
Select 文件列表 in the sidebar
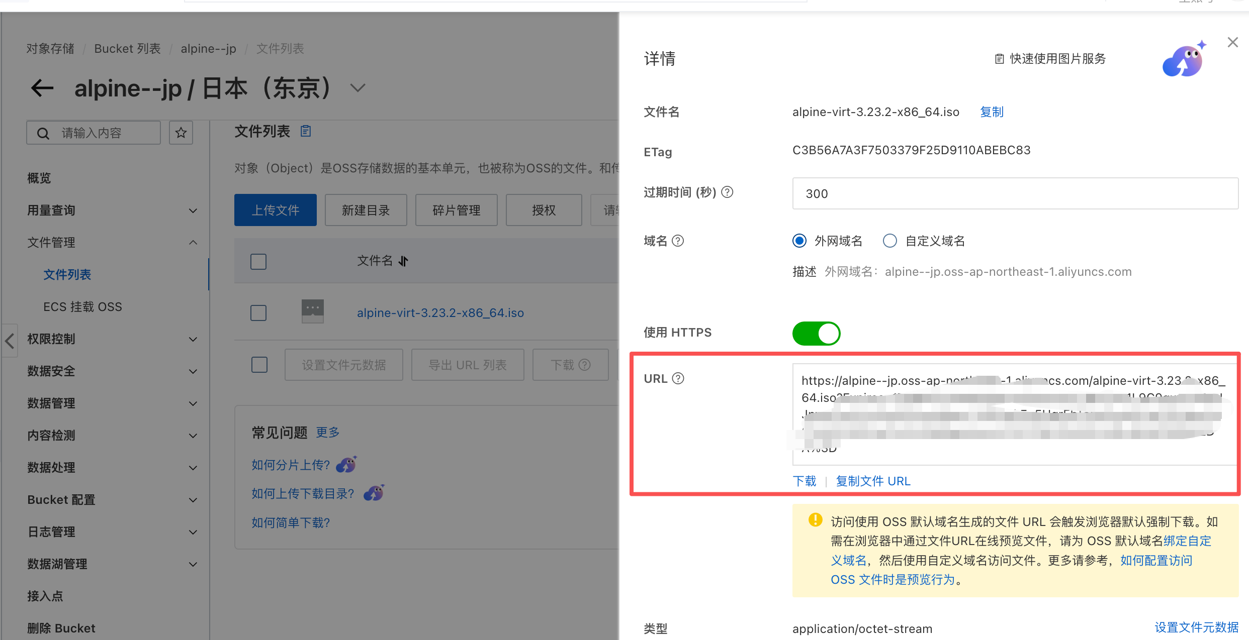pyautogui.click(x=67, y=275)
